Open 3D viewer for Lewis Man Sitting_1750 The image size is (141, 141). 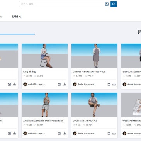(109, 133)
